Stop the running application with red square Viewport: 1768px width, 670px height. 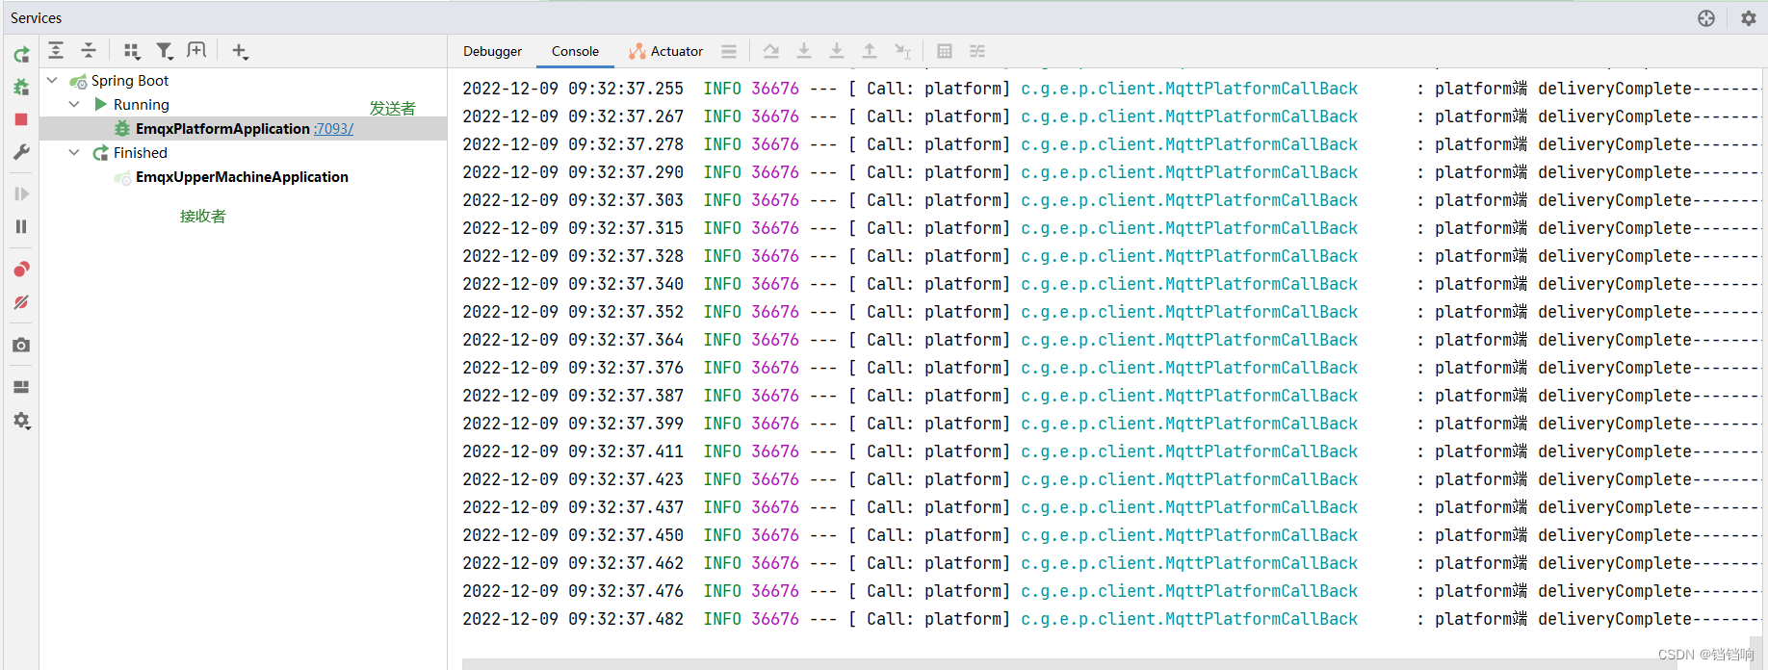point(21,119)
